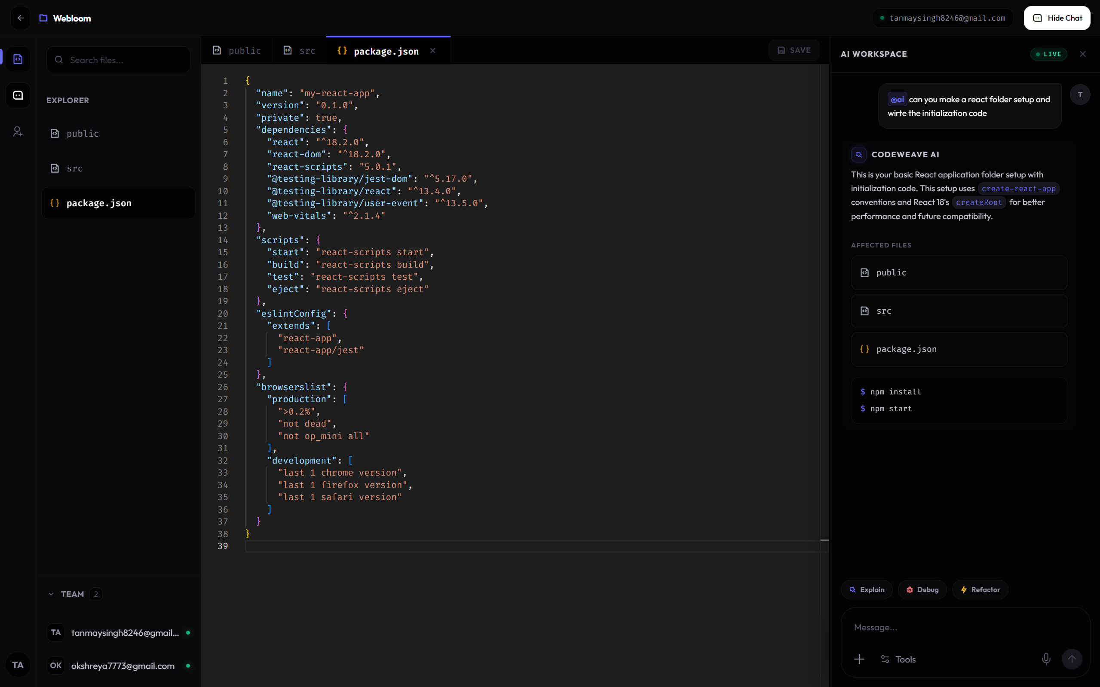Open the files view in sidebar
The width and height of the screenshot is (1100, 687).
click(18, 59)
